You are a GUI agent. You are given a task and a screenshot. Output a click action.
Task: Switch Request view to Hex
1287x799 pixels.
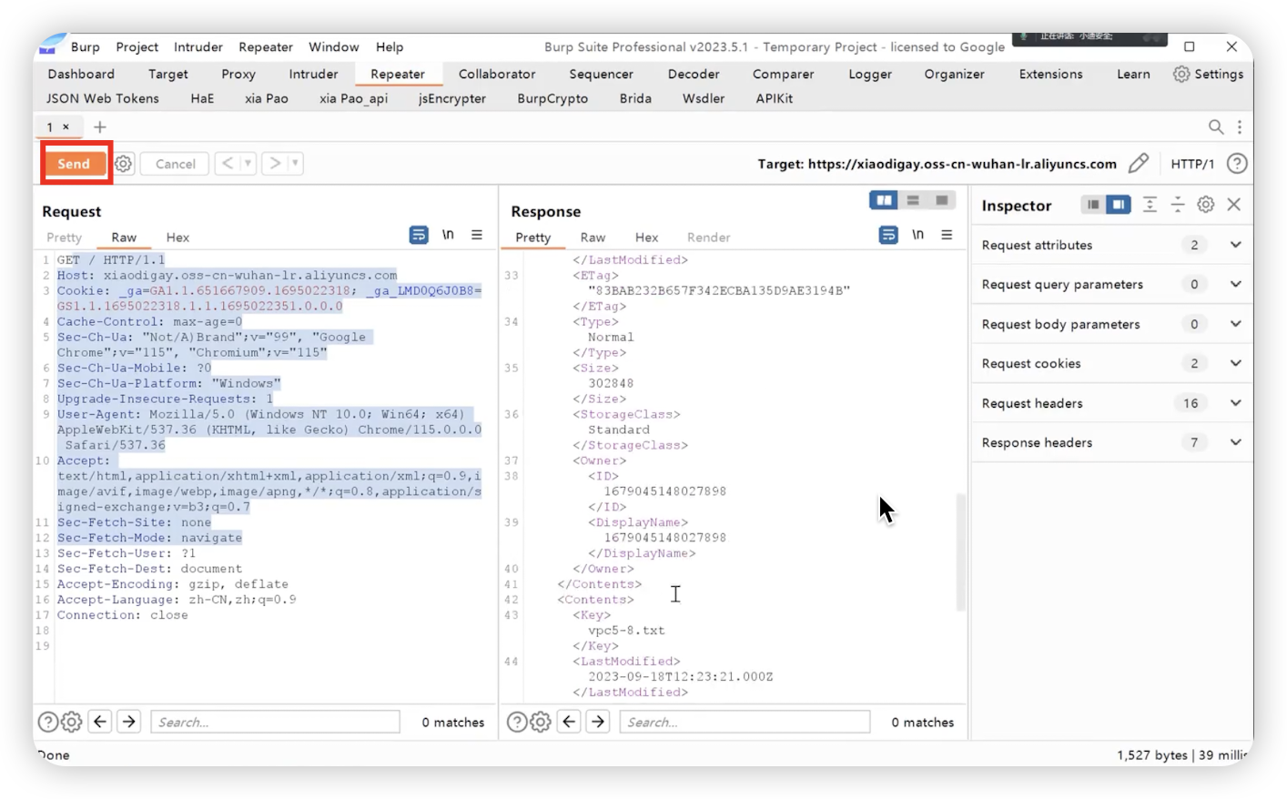[x=177, y=238]
